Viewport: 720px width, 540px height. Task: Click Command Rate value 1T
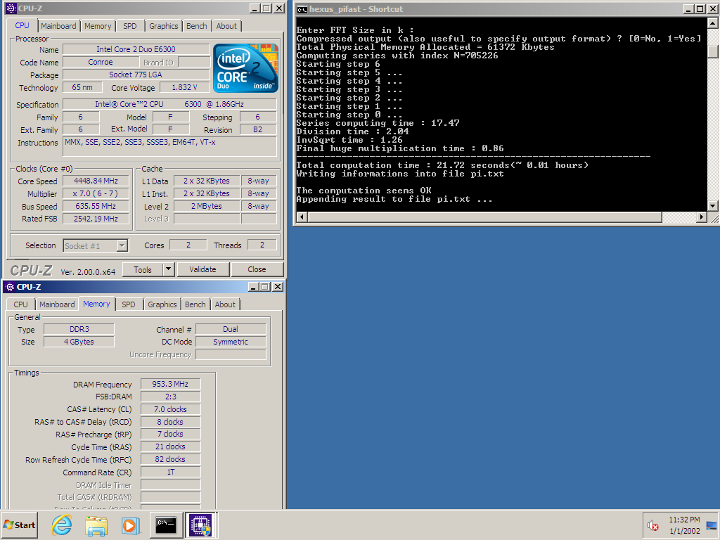(x=170, y=472)
